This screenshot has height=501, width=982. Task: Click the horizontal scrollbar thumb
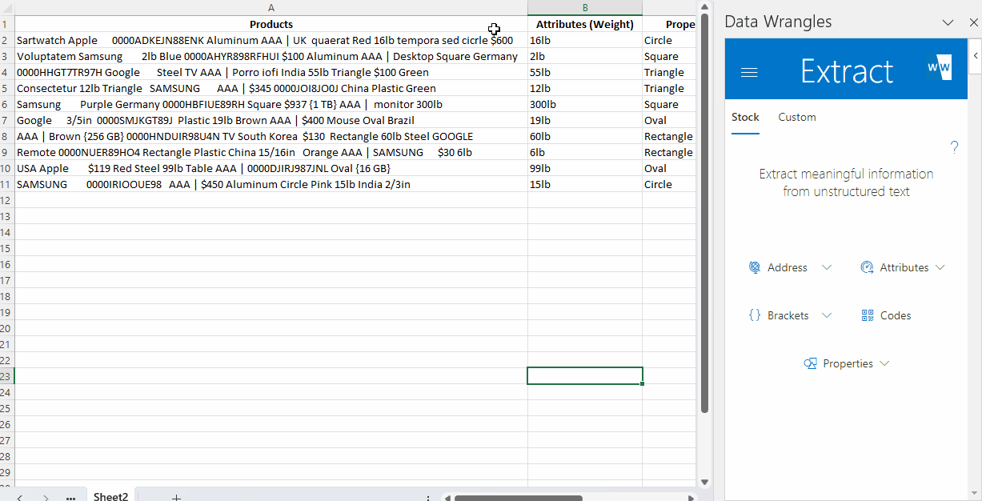click(x=519, y=498)
